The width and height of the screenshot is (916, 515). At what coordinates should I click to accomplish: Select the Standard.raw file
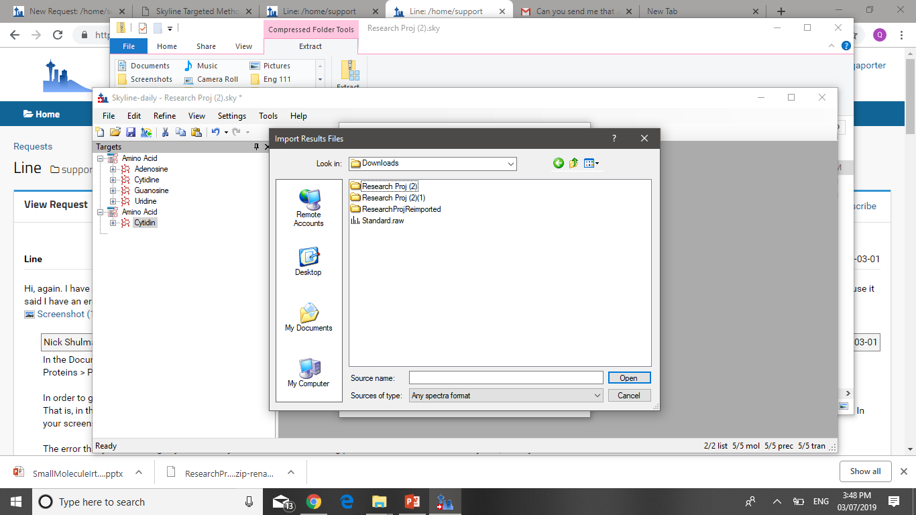click(382, 221)
